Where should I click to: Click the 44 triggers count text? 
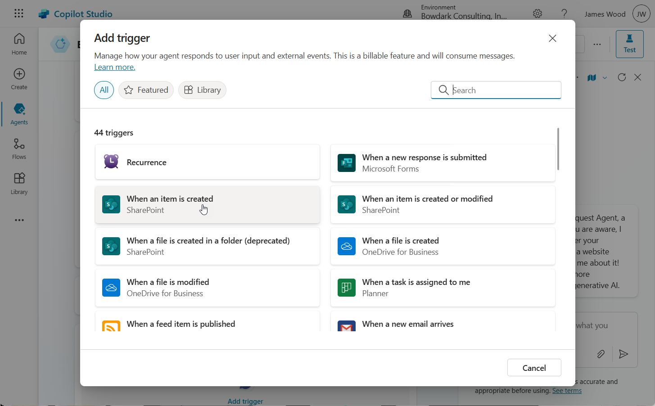click(x=113, y=133)
